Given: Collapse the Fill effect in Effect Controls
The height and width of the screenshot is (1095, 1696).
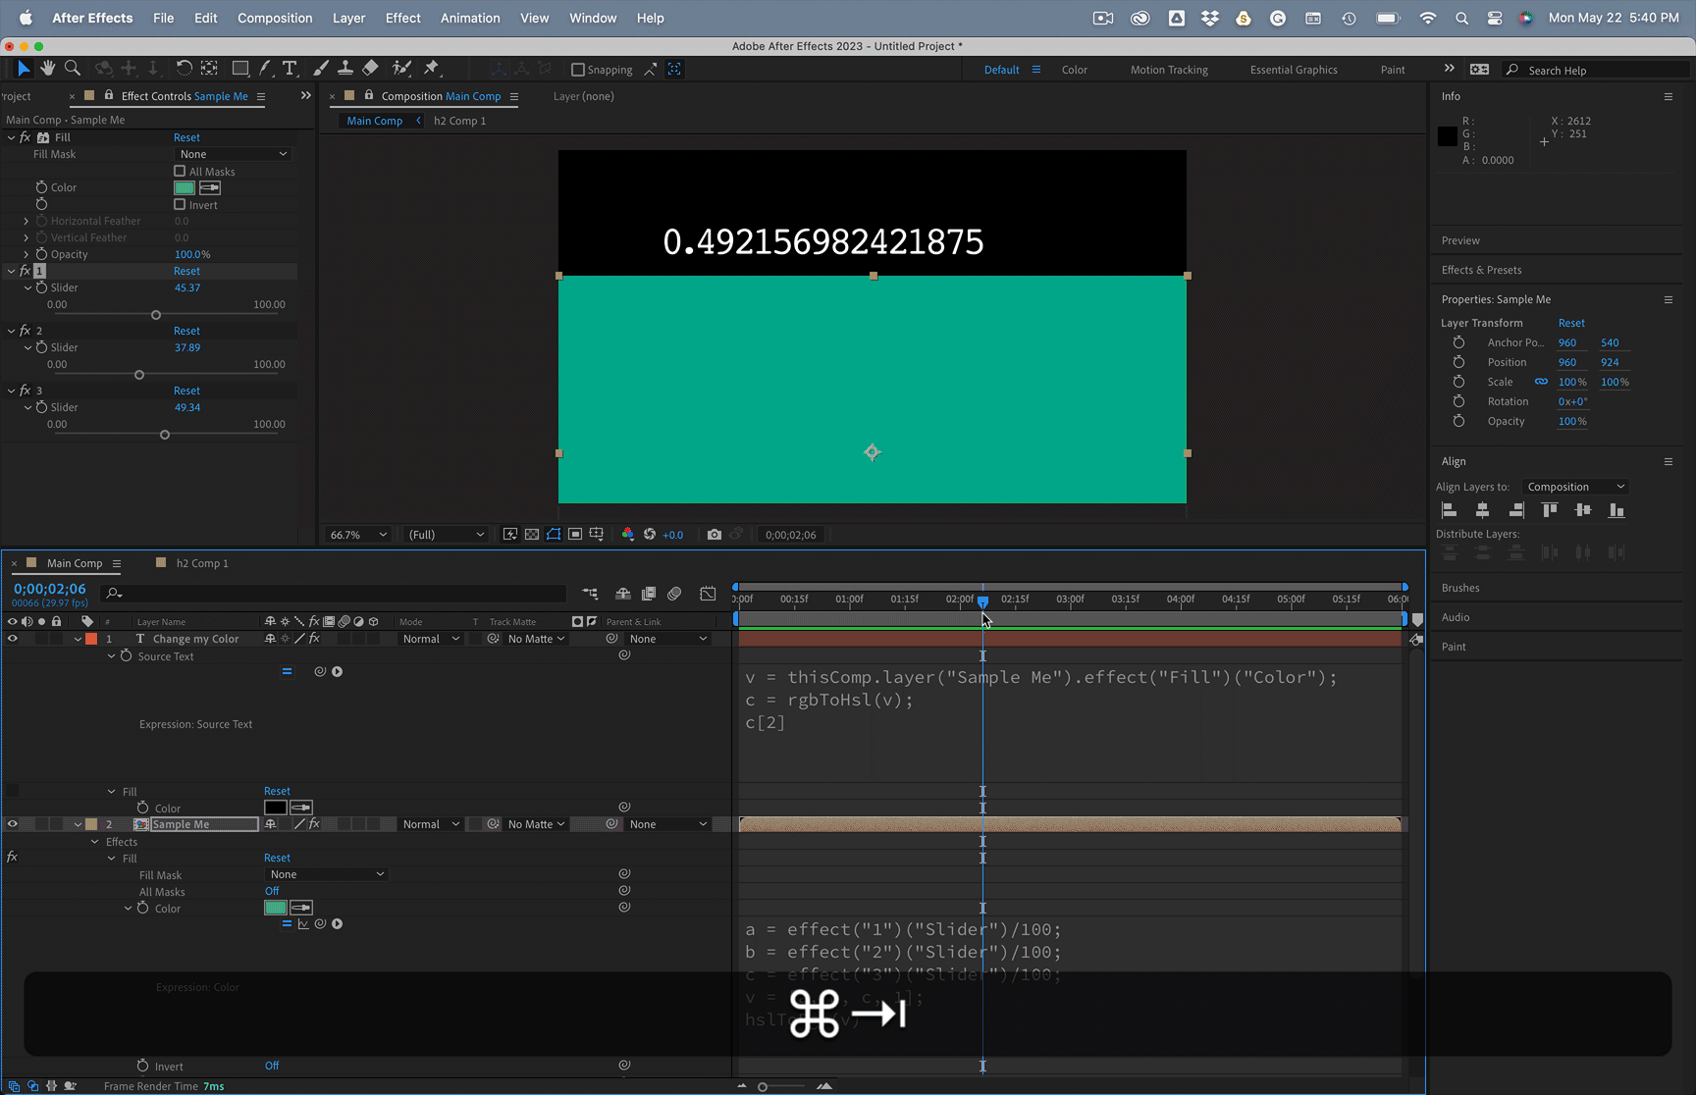Looking at the screenshot, I should (x=11, y=137).
